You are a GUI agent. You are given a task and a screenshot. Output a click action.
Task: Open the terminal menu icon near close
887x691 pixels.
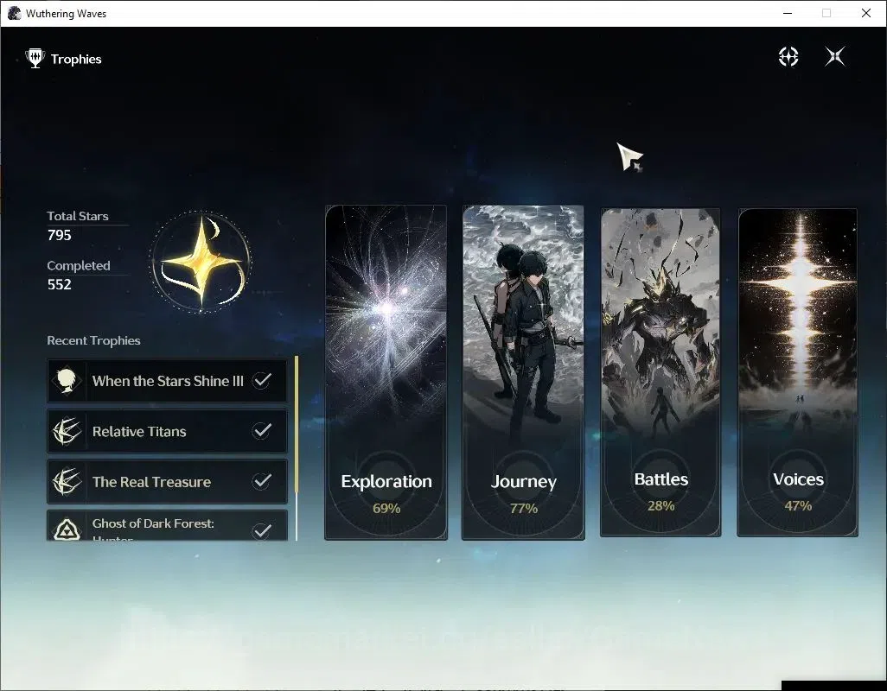pos(788,56)
